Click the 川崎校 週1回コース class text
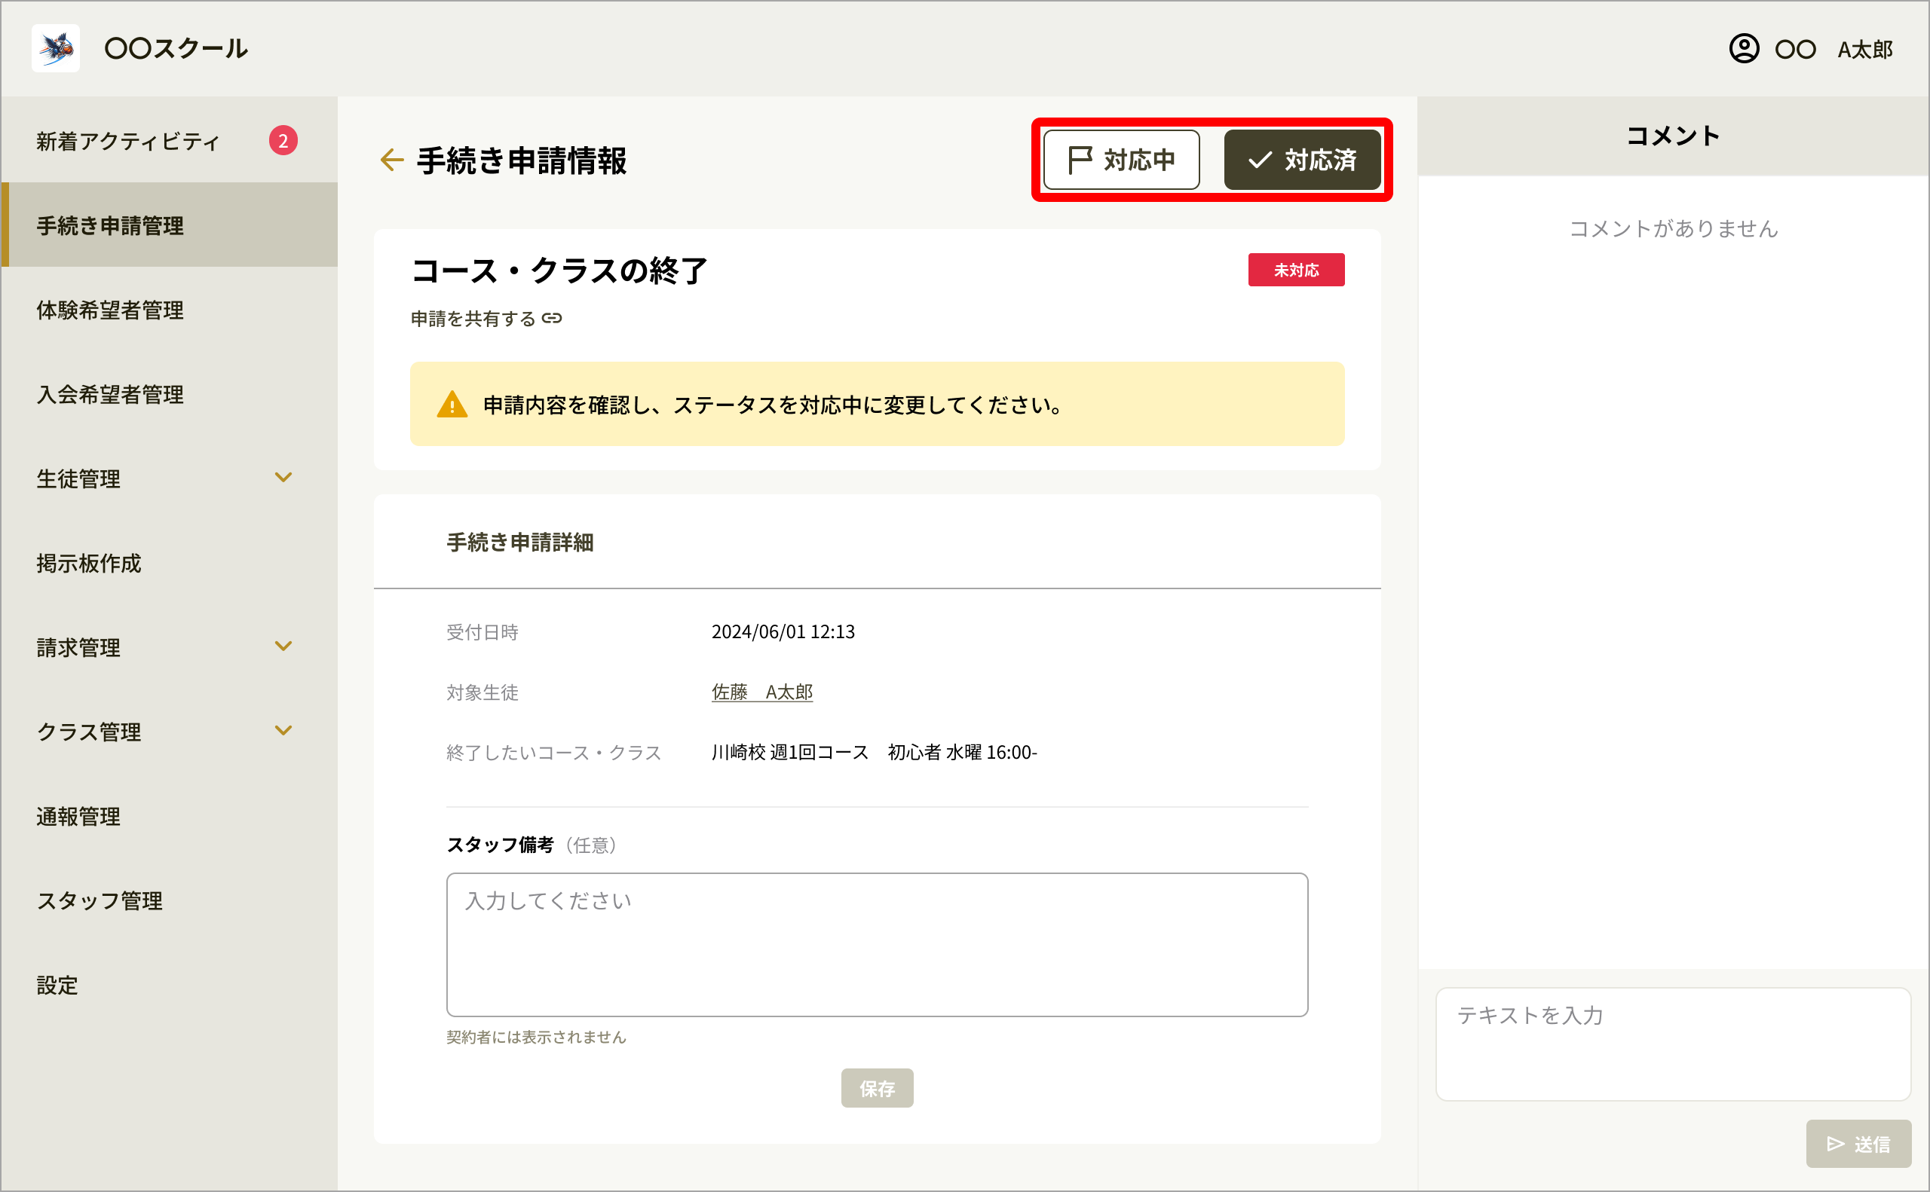This screenshot has width=1930, height=1192. (x=874, y=752)
